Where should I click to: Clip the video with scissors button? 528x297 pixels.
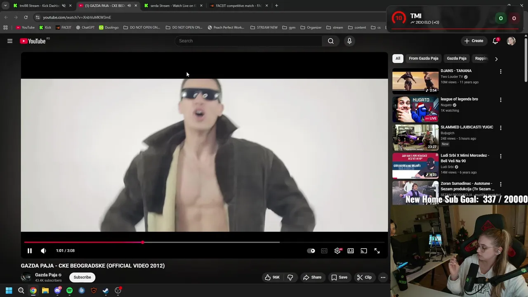pyautogui.click(x=364, y=277)
